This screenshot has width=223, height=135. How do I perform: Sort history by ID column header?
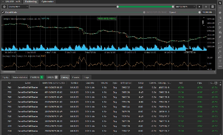pos(9,83)
